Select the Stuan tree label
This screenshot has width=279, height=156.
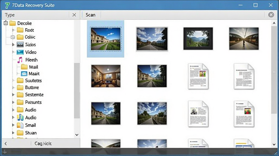31,133
